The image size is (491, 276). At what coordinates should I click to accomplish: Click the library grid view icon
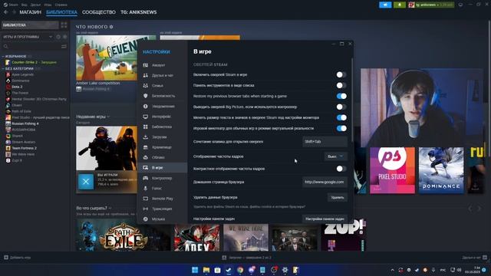point(64,25)
